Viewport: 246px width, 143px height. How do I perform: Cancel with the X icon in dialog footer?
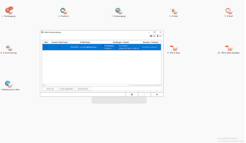click(x=157, y=95)
